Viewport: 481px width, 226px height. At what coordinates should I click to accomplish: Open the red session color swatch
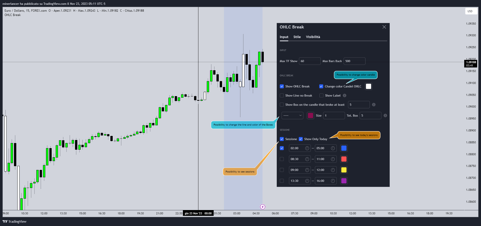coord(344,159)
